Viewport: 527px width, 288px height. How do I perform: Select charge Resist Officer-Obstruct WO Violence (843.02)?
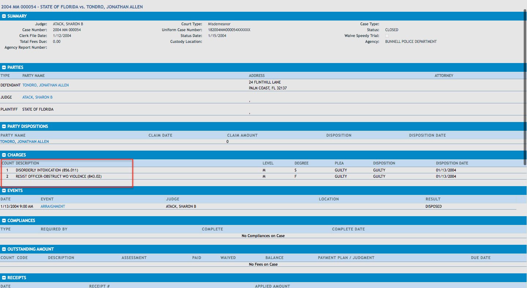pos(59,176)
